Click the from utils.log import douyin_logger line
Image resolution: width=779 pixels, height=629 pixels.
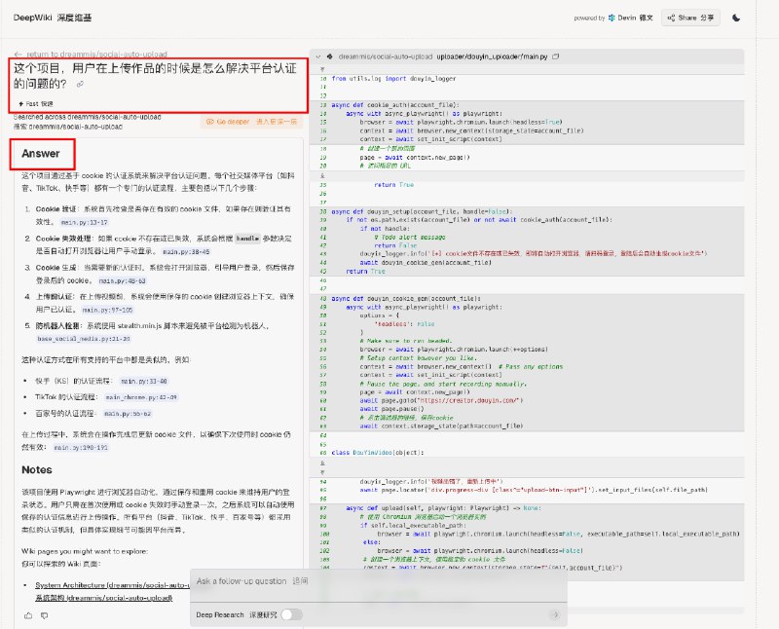click(x=393, y=79)
